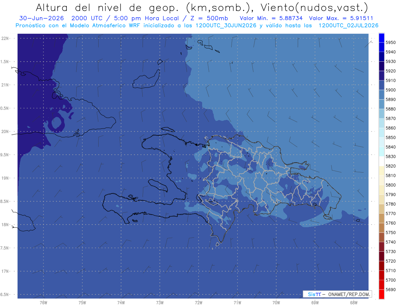Click the '5730' color bar label
Viewport: 397px width, 307px height.
click(x=390, y=252)
